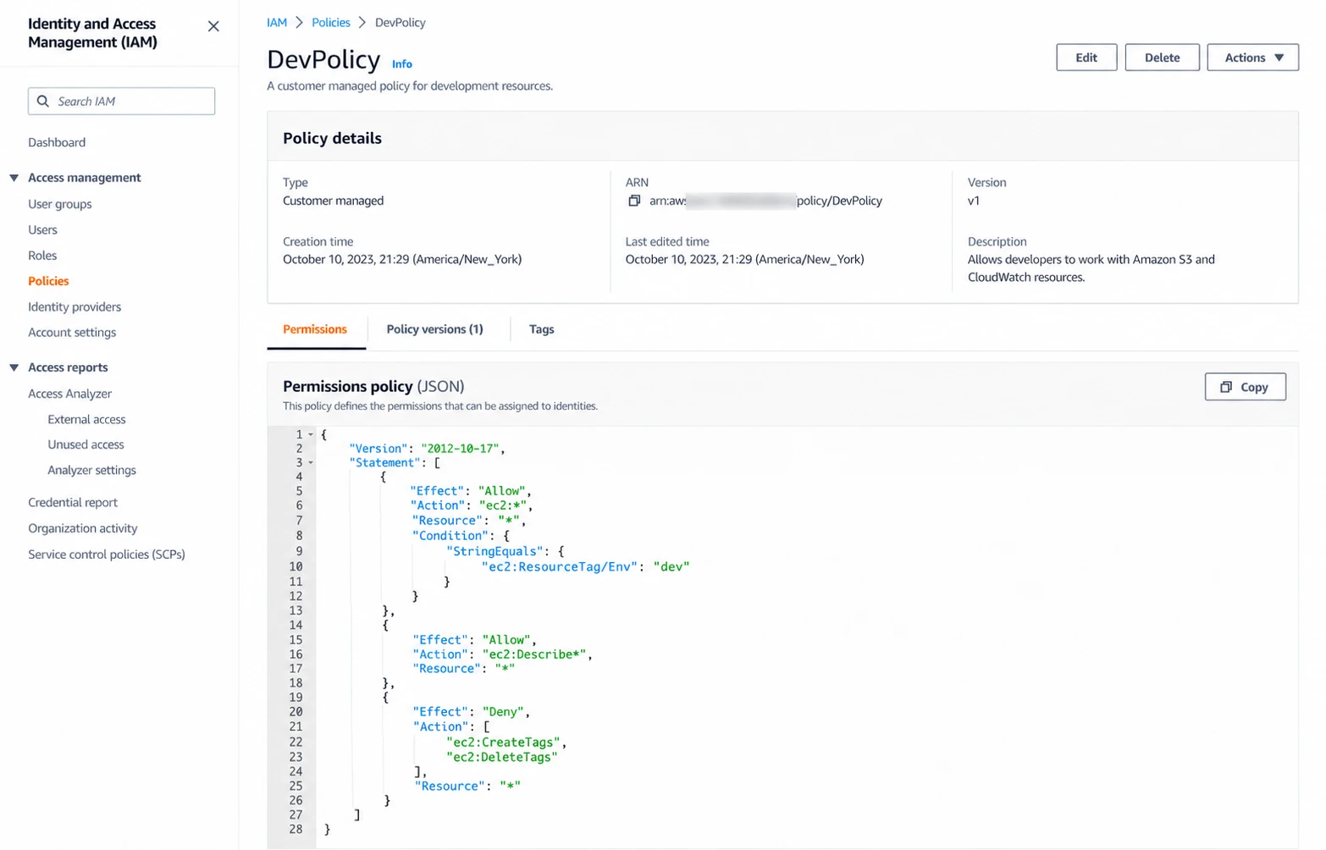Image resolution: width=1326 pixels, height=850 pixels.
Task: Open Unused access under Access Analyzer
Action: tap(86, 444)
